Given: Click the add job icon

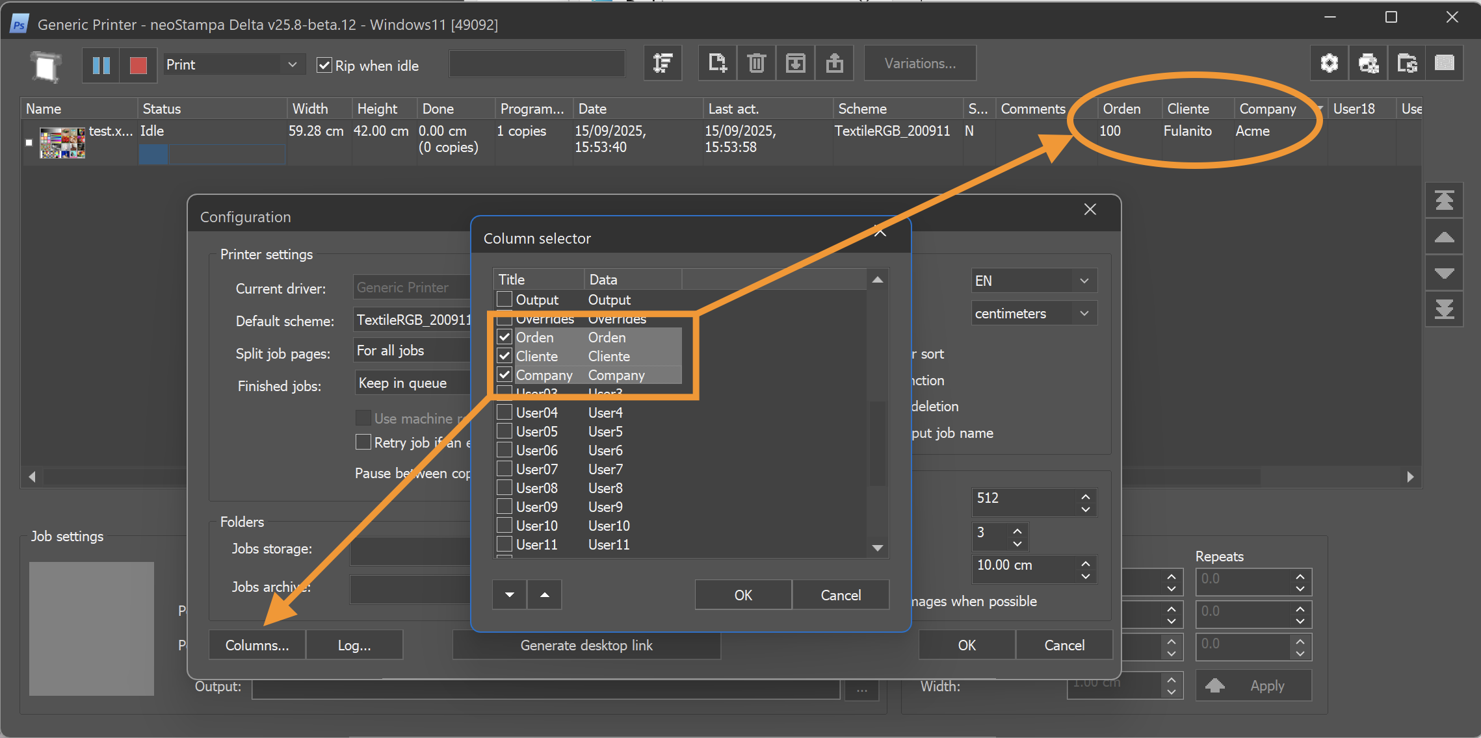Looking at the screenshot, I should (717, 64).
